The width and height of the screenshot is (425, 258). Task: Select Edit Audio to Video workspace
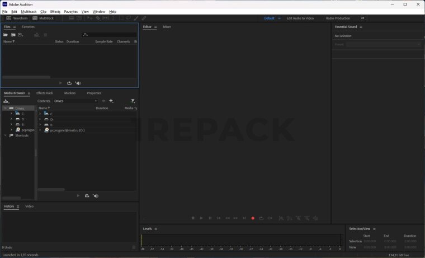click(300, 18)
